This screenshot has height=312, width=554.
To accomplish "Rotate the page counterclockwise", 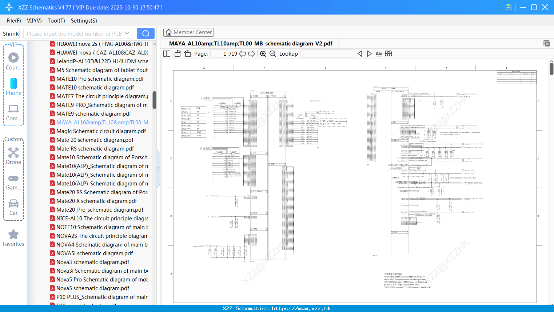I will (x=178, y=54).
